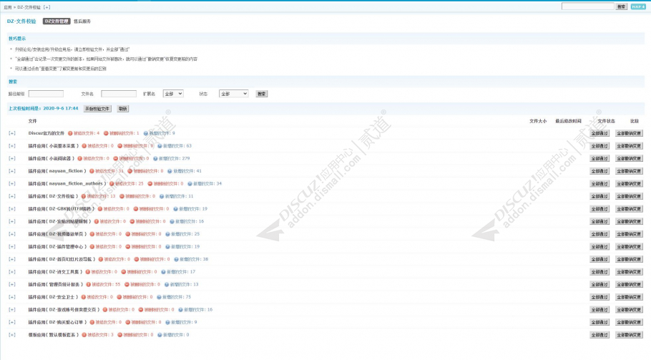Viewport: 651px width, 360px height.
Task: Click the red modified-files icon in Discuz官方的文件 row
Action: [x=70, y=133]
